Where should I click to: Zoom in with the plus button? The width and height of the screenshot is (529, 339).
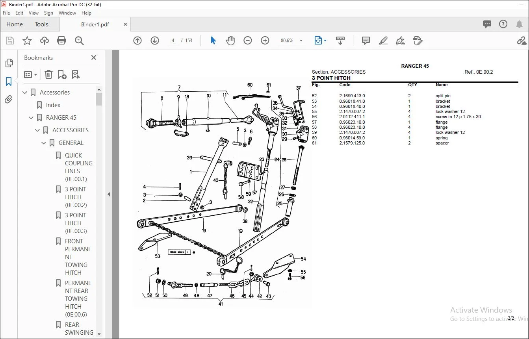(x=265, y=41)
